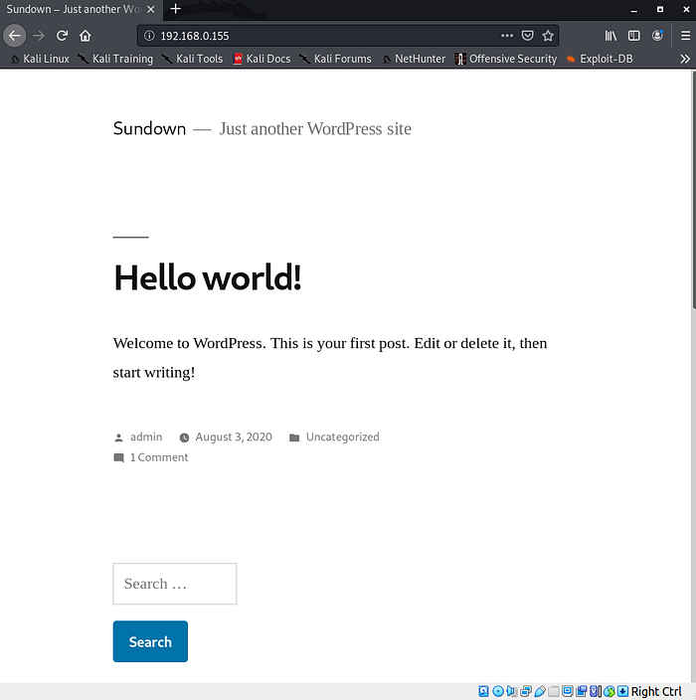Open the Firefox library icon
The image size is (696, 700).
(x=610, y=36)
